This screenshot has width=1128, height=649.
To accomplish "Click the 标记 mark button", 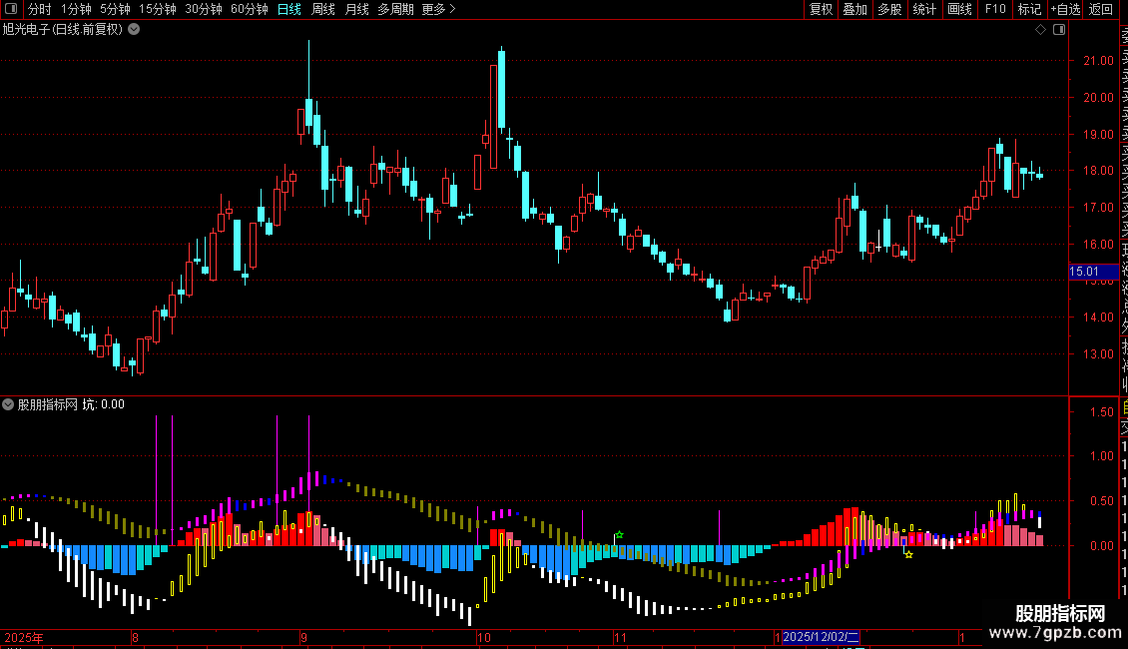I will pos(1029,9).
